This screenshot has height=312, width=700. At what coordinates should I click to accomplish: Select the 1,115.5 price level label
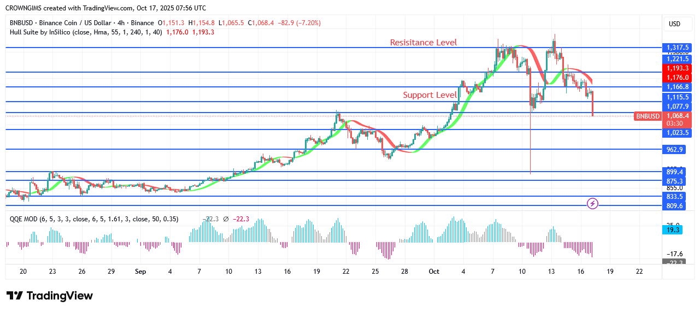(678, 97)
